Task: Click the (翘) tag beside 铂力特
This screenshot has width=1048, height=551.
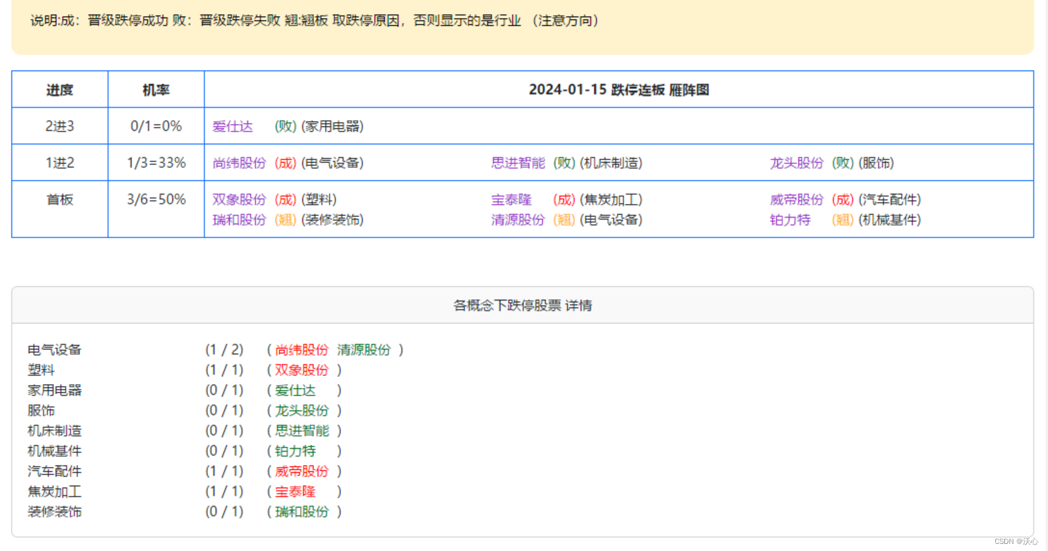Action: click(843, 220)
